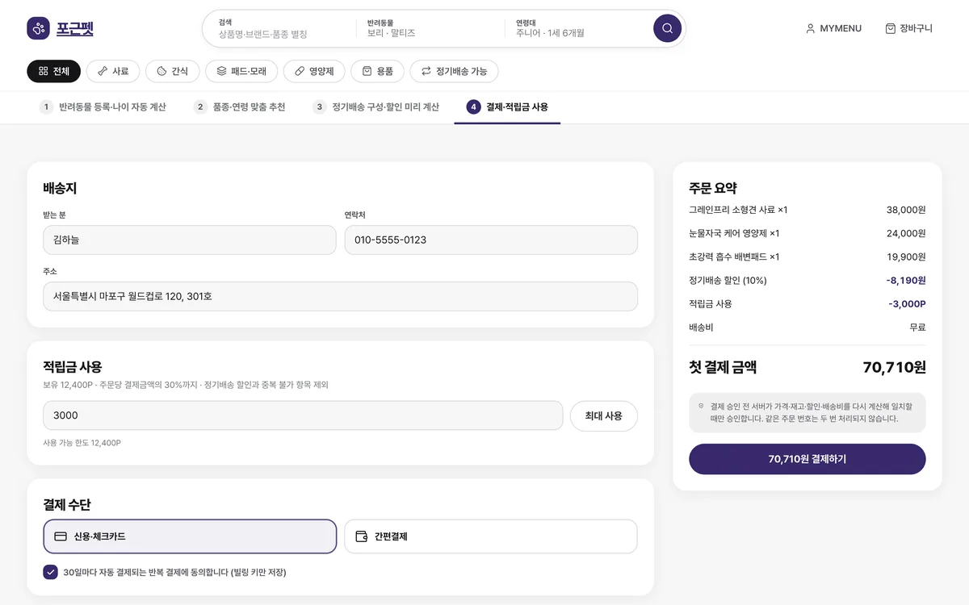Viewport: 969px width, 605px height.
Task: Click the 70,710원 결제하기 button
Action: [807, 459]
